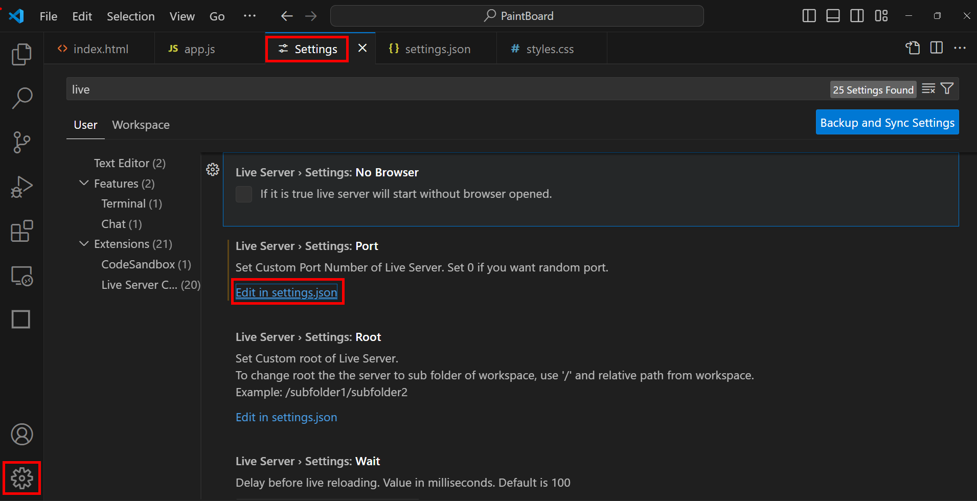Collapse the Features tree group
Viewport: 977px width, 501px height.
(84, 183)
